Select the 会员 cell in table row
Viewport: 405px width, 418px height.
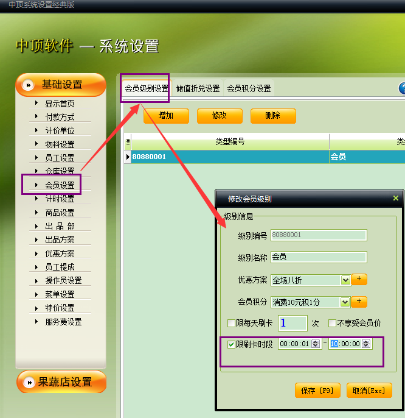[367, 157]
